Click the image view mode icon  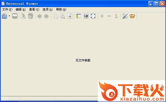(x=86, y=16)
